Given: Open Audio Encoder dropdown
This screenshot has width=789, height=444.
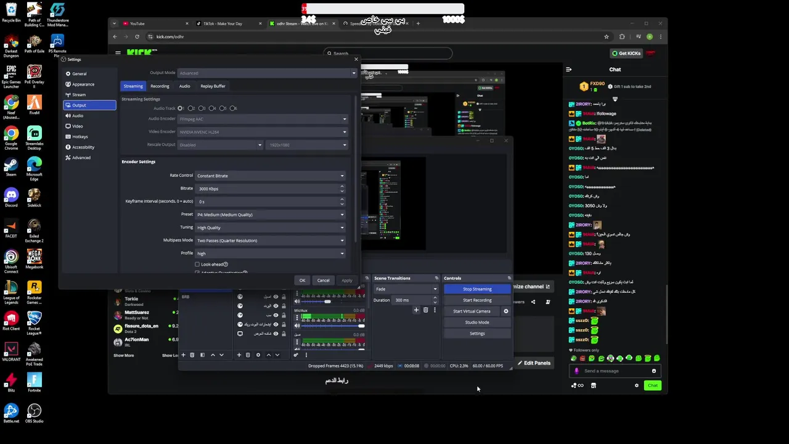Looking at the screenshot, I should click(x=263, y=118).
